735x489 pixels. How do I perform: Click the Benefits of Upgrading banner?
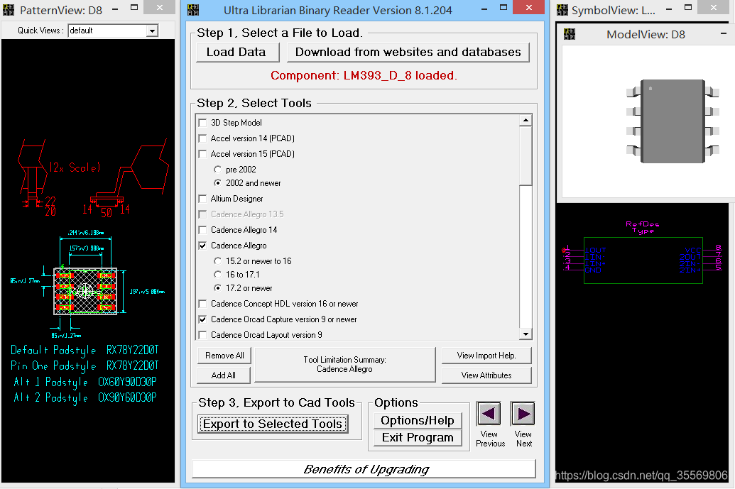tap(364, 469)
